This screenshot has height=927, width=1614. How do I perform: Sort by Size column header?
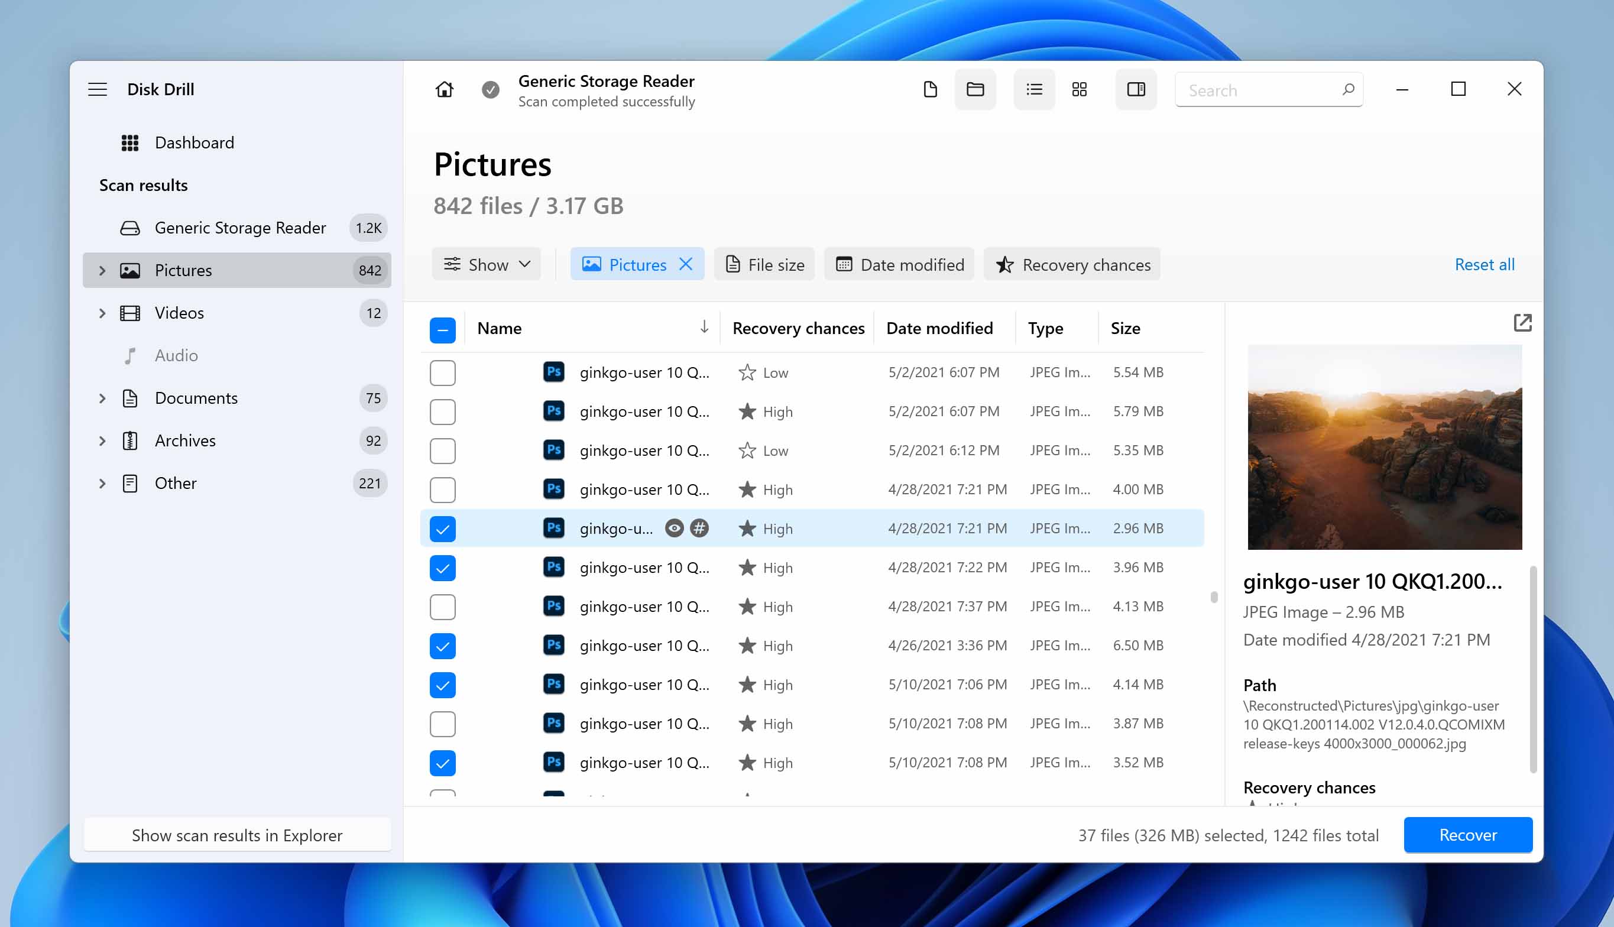coord(1126,328)
